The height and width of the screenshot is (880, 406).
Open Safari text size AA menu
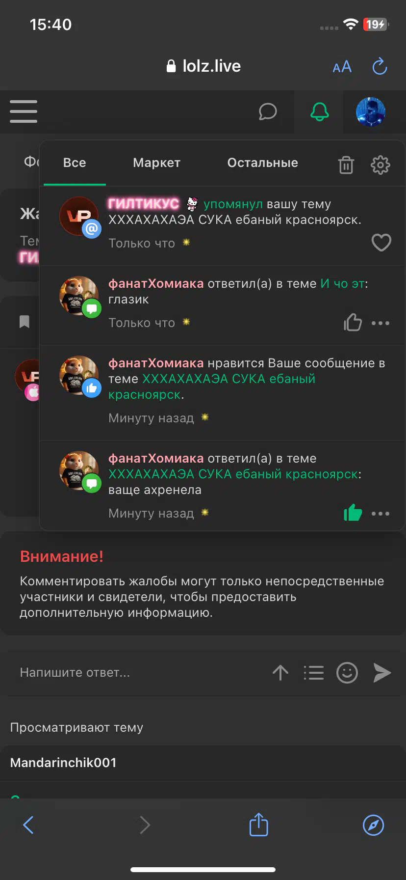coord(342,67)
